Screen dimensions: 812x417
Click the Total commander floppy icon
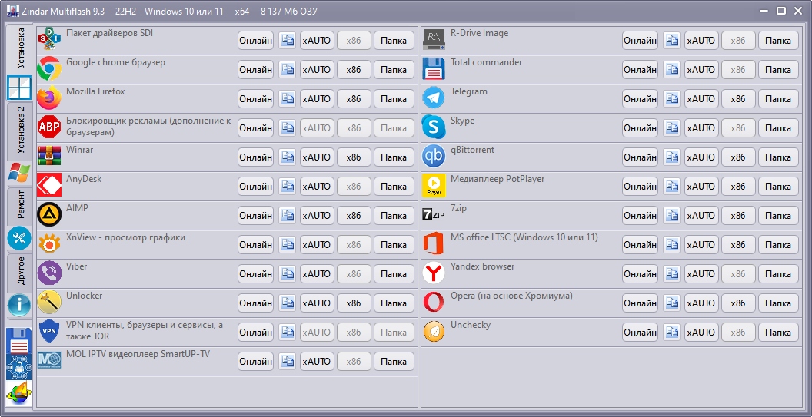[x=434, y=69]
